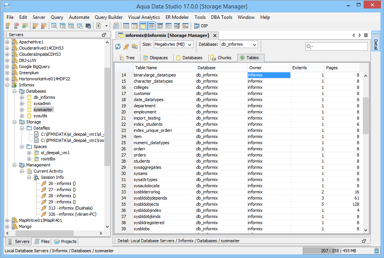384x258 pixels.
Task: Click the maximize icon in Detail bar
Action: tap(364, 241)
